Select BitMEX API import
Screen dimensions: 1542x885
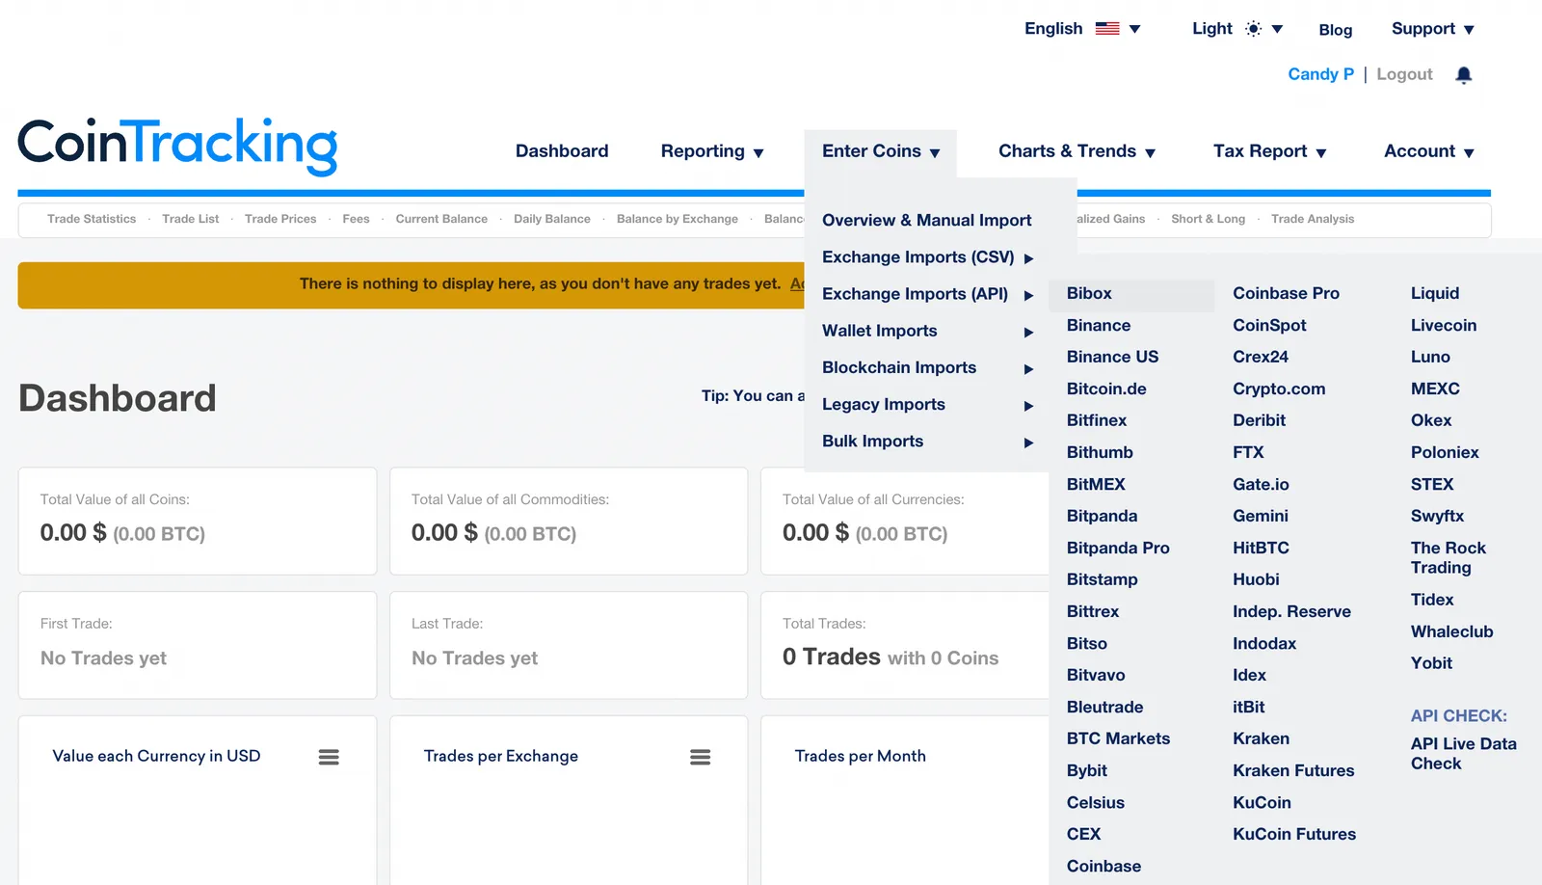tap(1096, 485)
